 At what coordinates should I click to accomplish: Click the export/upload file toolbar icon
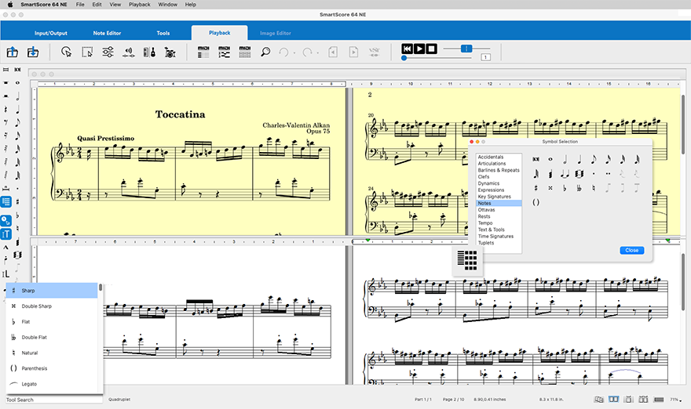tap(13, 52)
